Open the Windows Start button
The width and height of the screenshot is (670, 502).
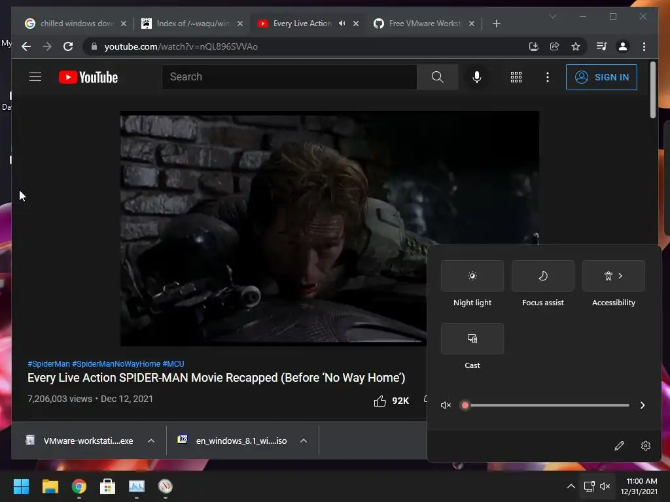(x=21, y=486)
